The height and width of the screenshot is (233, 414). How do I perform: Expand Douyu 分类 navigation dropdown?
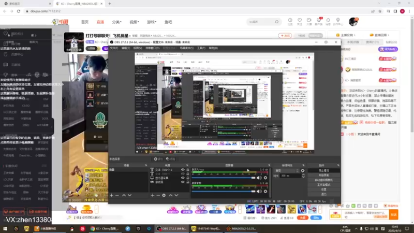(117, 22)
